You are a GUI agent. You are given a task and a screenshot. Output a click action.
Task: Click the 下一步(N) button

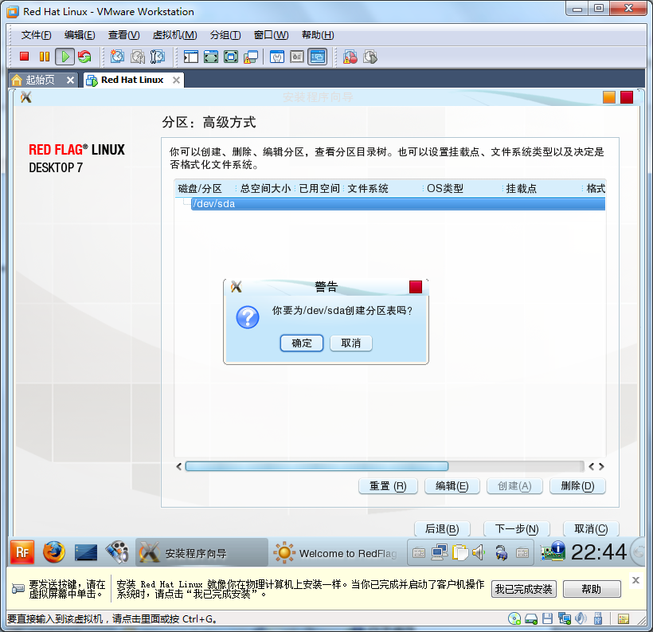tap(516, 529)
